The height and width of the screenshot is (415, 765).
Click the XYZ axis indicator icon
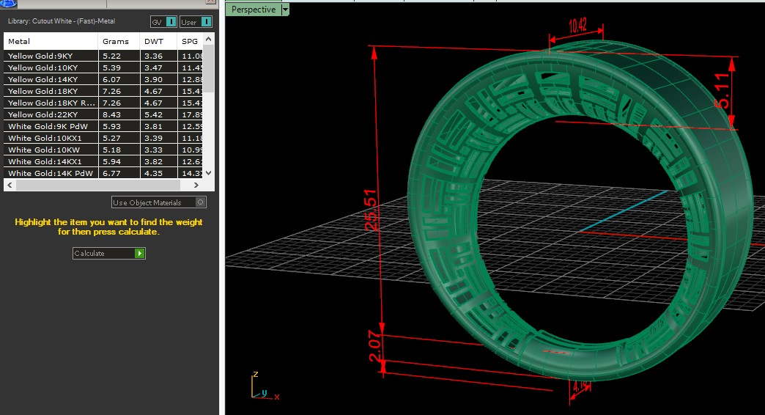[x=260, y=387]
